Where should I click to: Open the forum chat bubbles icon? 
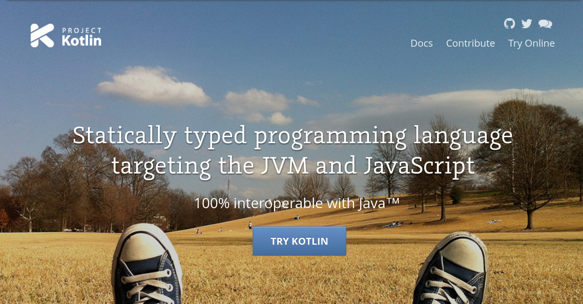[545, 24]
